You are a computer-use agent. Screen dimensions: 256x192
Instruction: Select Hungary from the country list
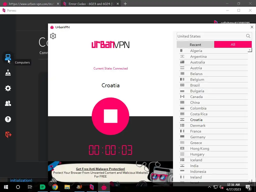coord(213,154)
